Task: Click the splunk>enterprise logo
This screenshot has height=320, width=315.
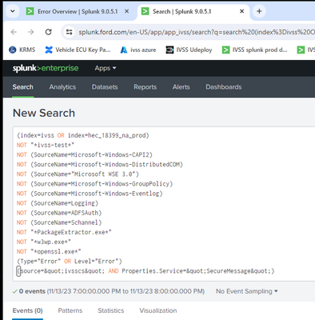Action: tap(46, 68)
